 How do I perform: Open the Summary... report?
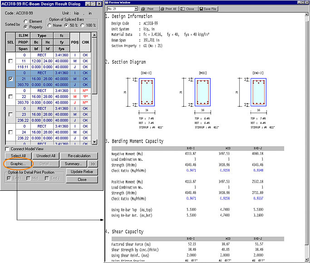pos(73,164)
